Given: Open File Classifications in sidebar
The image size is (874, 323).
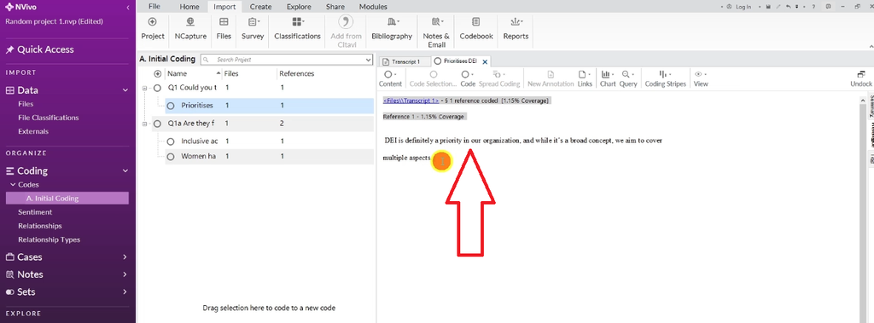Looking at the screenshot, I should coord(49,118).
